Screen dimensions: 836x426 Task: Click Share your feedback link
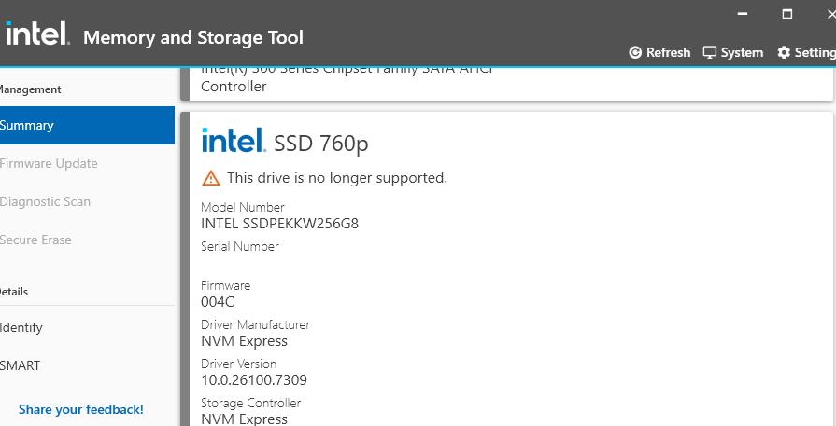[81, 409]
